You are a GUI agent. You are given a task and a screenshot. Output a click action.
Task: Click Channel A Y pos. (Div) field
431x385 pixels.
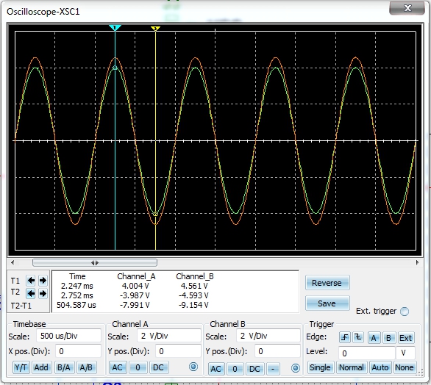click(178, 351)
